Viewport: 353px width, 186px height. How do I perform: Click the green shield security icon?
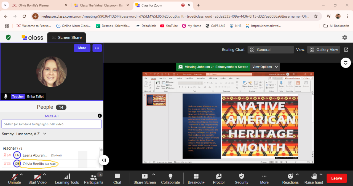pyautogui.click(x=8, y=37)
